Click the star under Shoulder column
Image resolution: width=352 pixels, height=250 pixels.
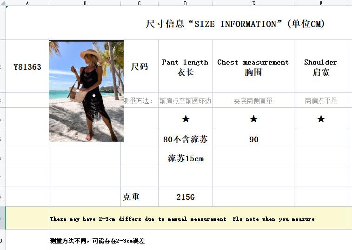click(321, 119)
